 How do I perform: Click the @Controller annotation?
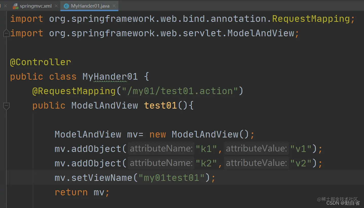pyautogui.click(x=41, y=62)
